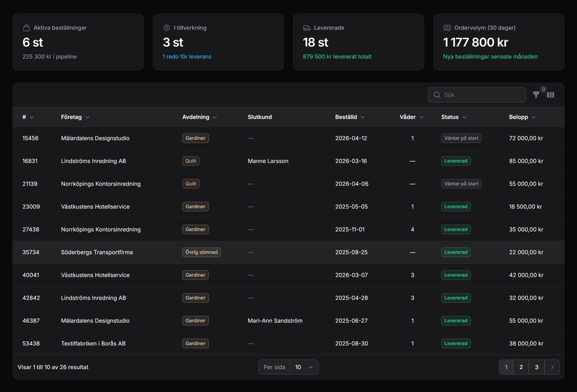577x392 pixels.
Task: Go to next page with arrow
Action: click(552, 367)
